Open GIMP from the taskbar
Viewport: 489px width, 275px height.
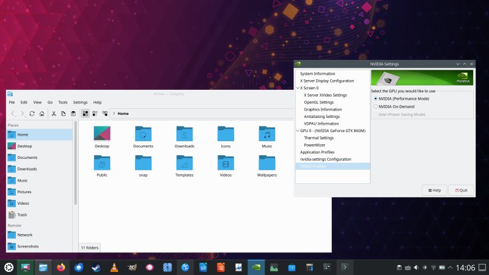[x=132, y=267]
